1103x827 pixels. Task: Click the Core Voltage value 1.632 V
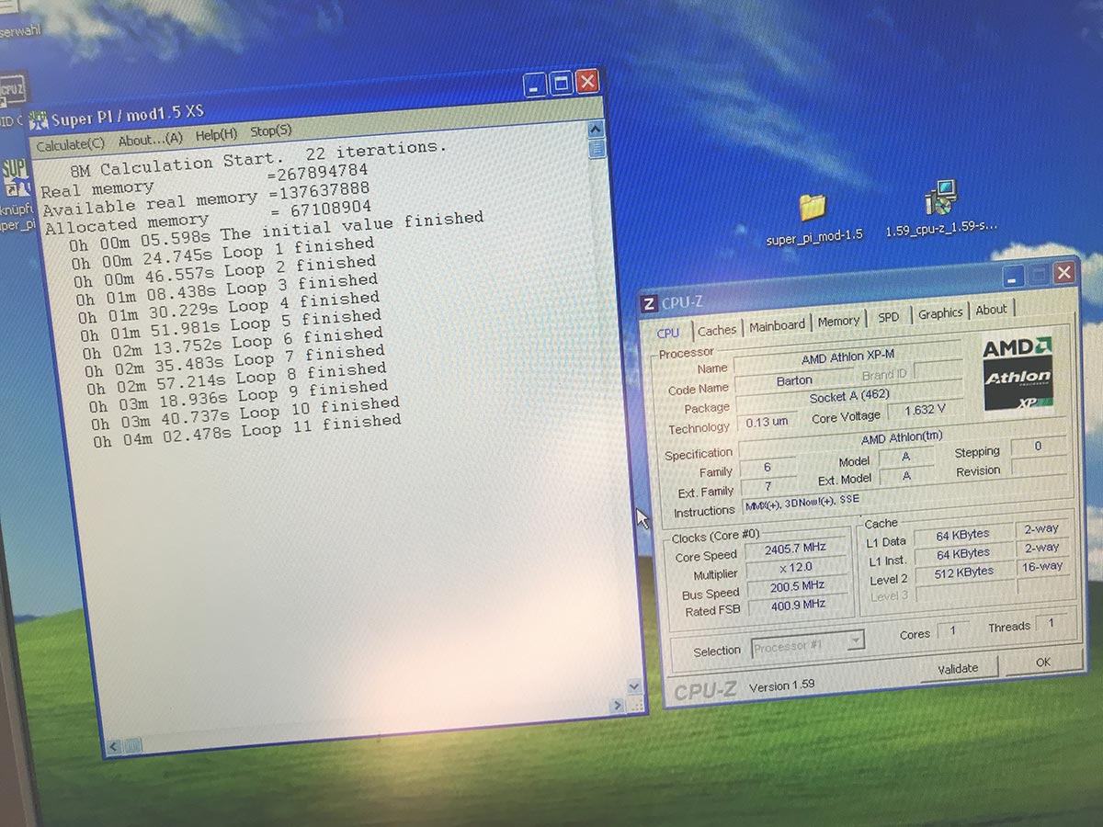tap(925, 411)
